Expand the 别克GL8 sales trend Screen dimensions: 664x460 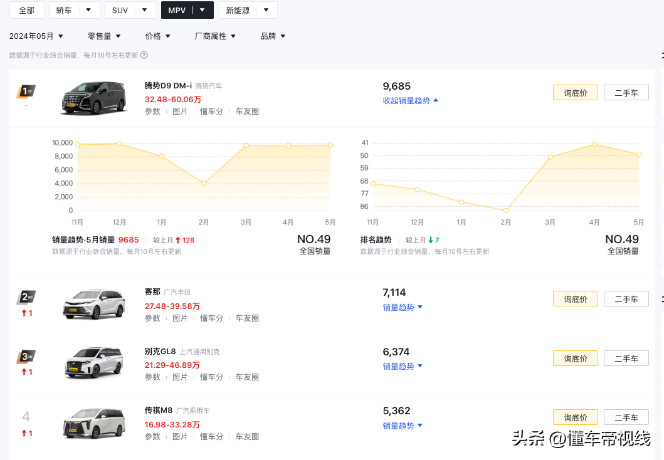coord(403,366)
